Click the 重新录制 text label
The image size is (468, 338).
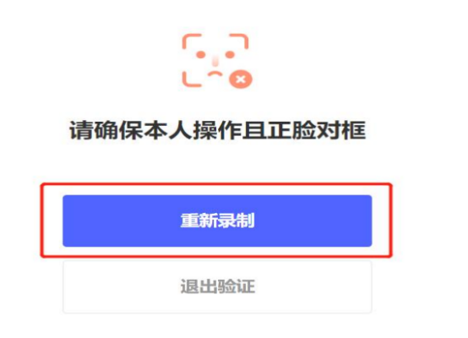point(218,221)
